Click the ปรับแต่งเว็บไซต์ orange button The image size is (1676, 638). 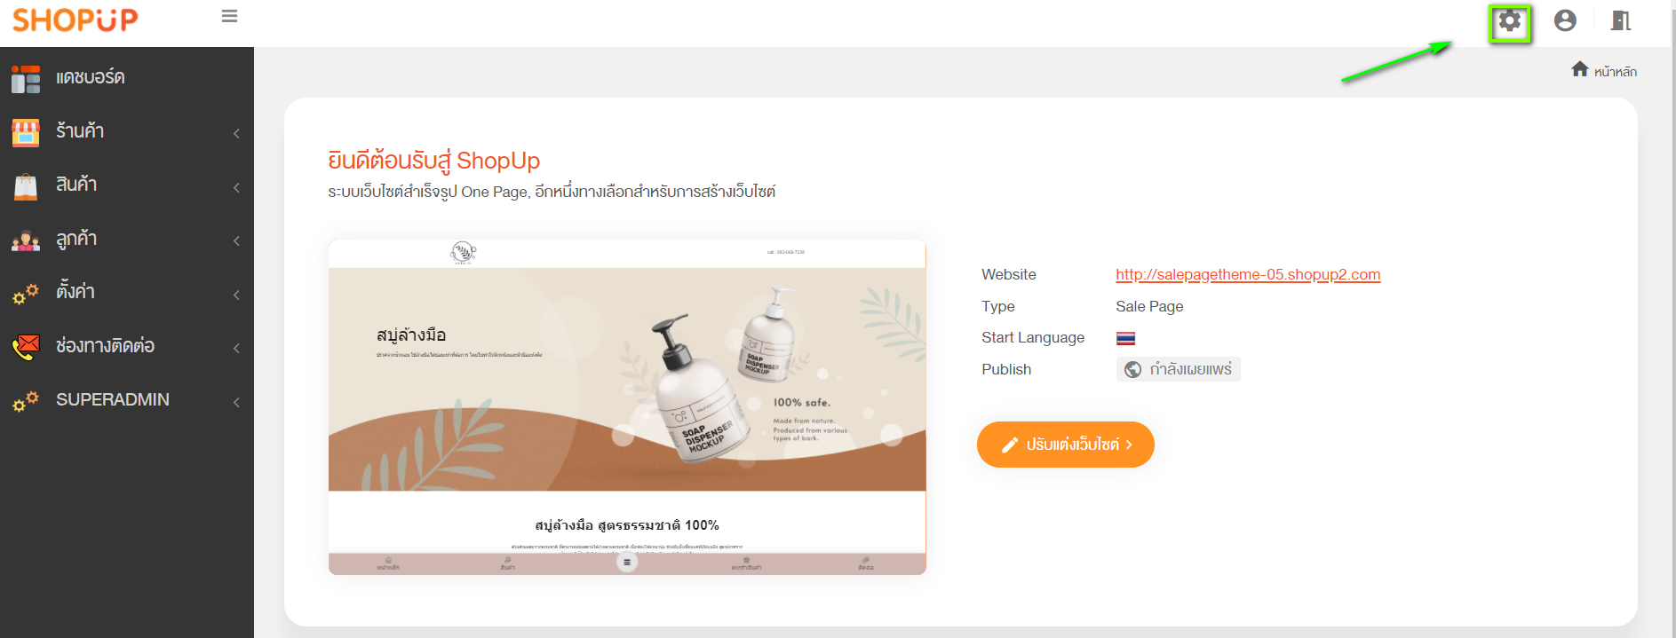(x=1066, y=445)
